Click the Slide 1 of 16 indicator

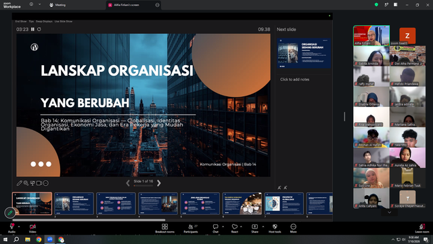pyautogui.click(x=143, y=182)
